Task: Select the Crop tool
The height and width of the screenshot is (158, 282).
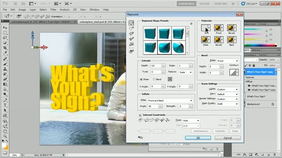Action: tap(5, 48)
